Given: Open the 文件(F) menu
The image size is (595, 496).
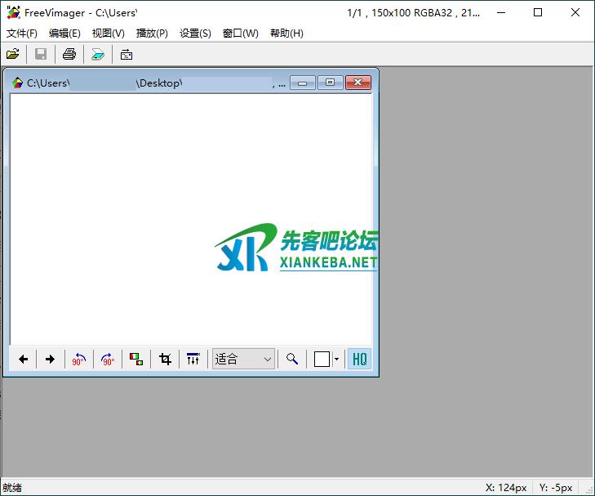Looking at the screenshot, I should 22,34.
